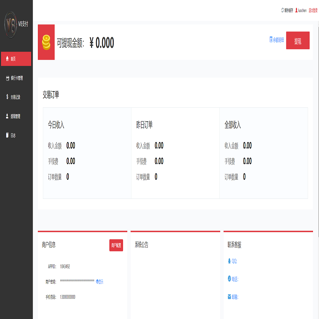The width and height of the screenshot is (319, 319).
Task: Click the 邮箱 envelope icon
Action: tap(229, 297)
